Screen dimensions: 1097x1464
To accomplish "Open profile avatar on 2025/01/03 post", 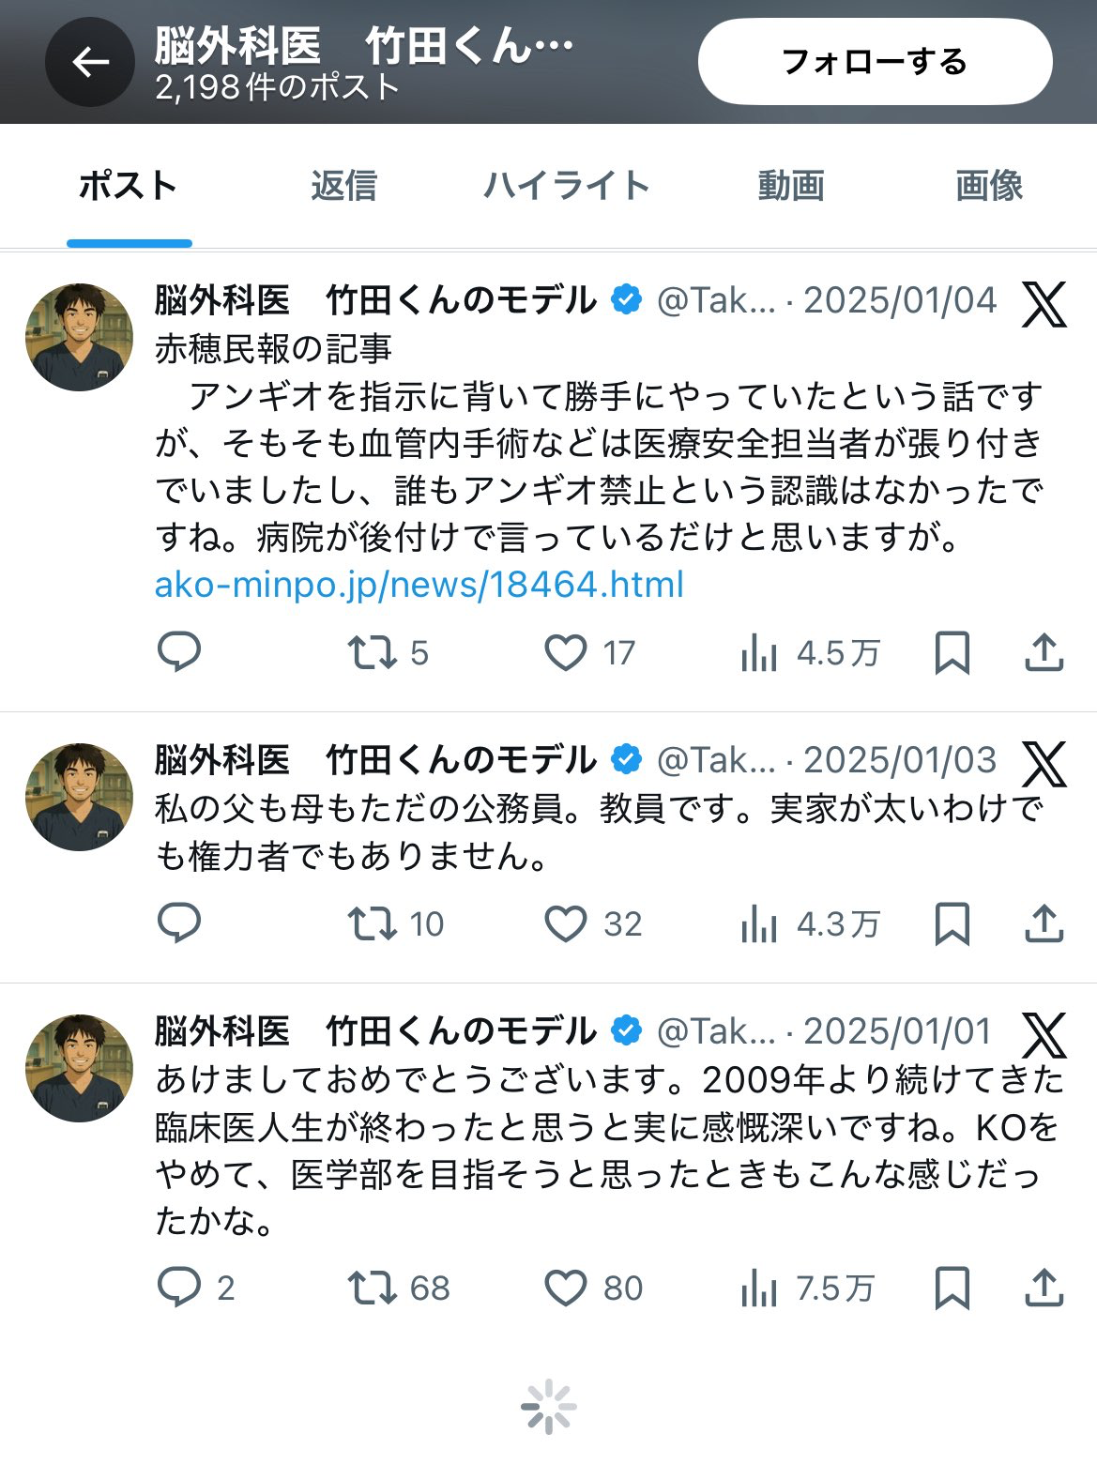I will [79, 797].
